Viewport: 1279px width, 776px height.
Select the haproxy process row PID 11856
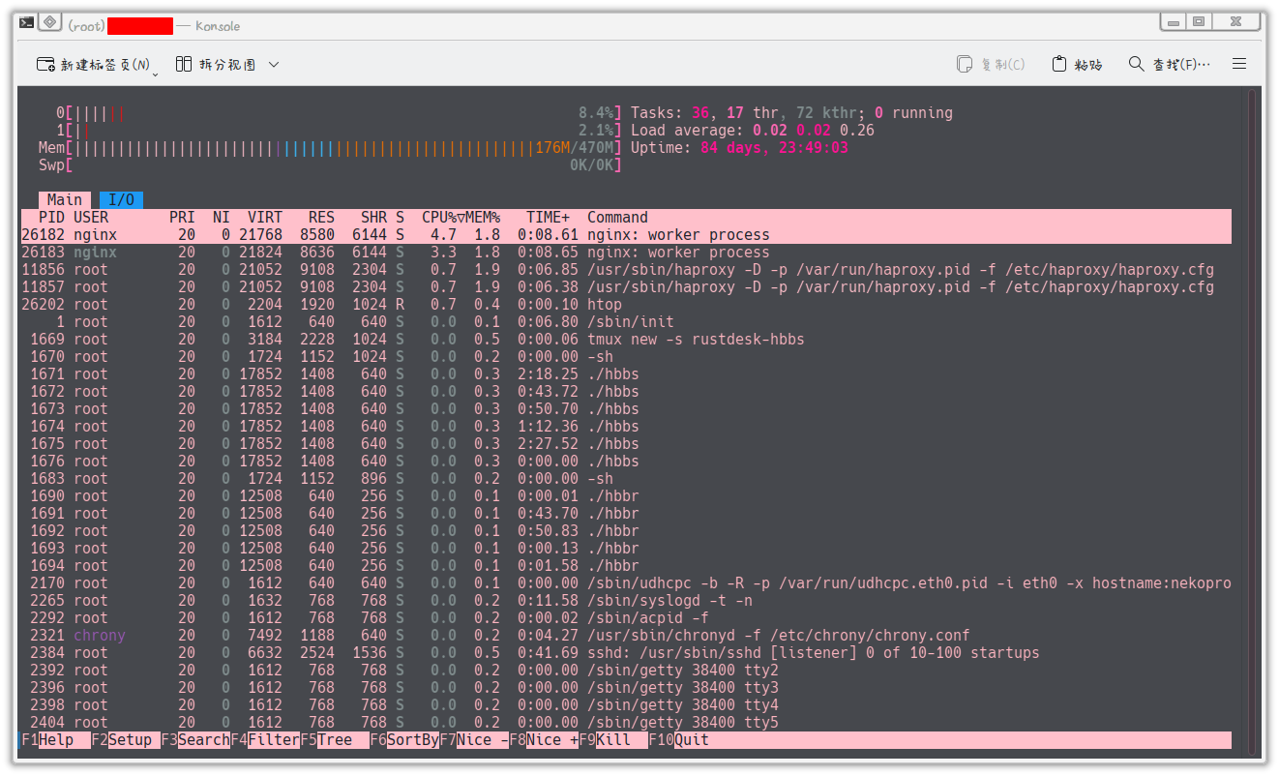point(626,270)
